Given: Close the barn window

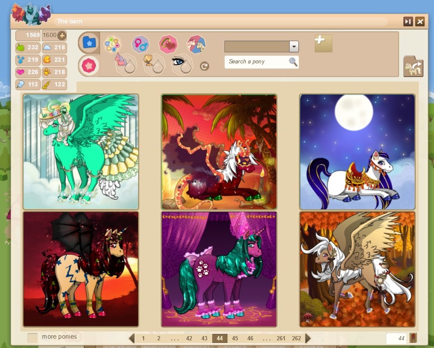Looking at the screenshot, I should pos(420,22).
